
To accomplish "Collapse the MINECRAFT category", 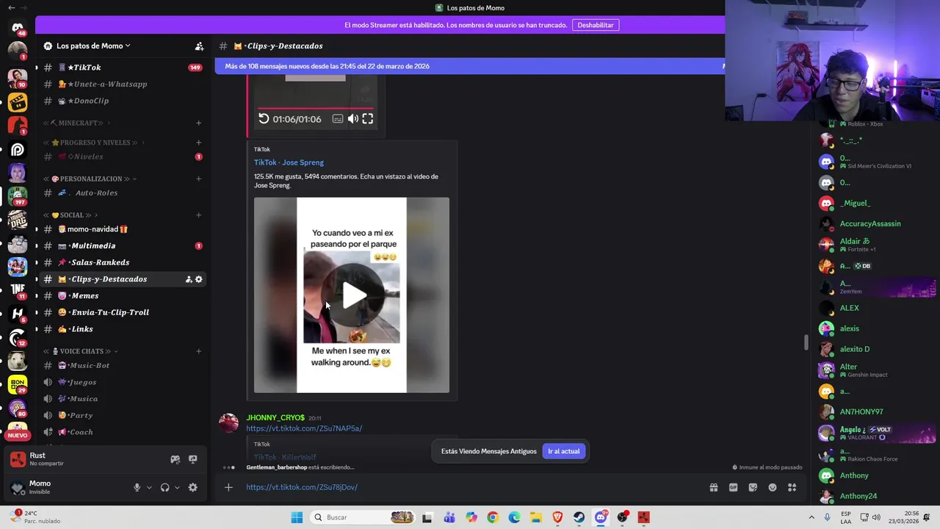I will [x=77, y=123].
